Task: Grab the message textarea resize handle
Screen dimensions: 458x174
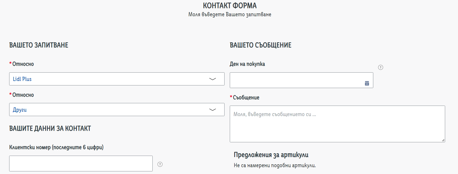Action: point(443,140)
